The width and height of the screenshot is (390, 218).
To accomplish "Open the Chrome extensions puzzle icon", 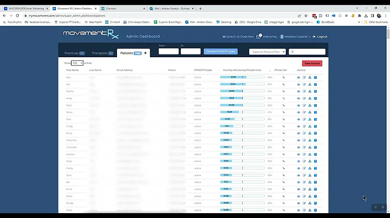I will [x=360, y=16].
